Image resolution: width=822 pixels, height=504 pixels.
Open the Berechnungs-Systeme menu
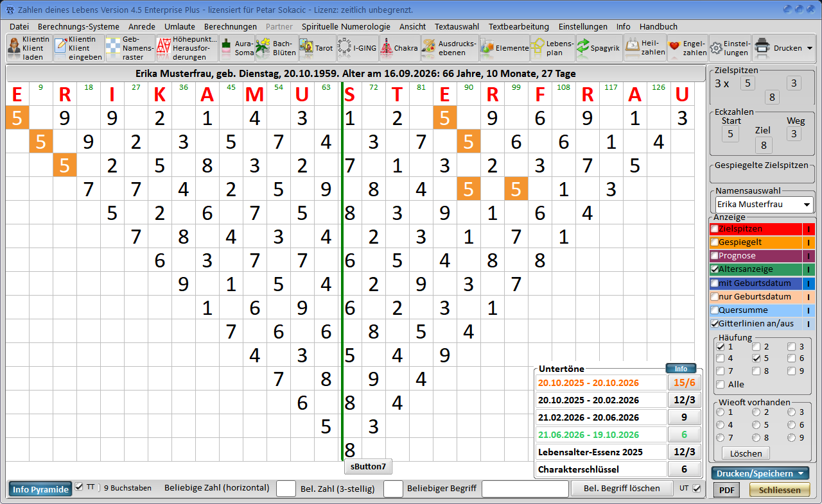(x=78, y=26)
